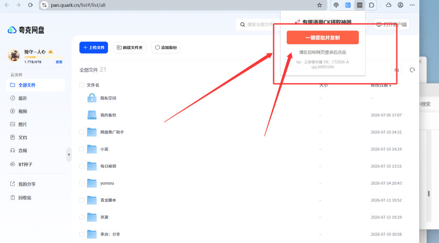Open site settings icon in address bar
The image size is (439, 243).
[x=44, y=5]
